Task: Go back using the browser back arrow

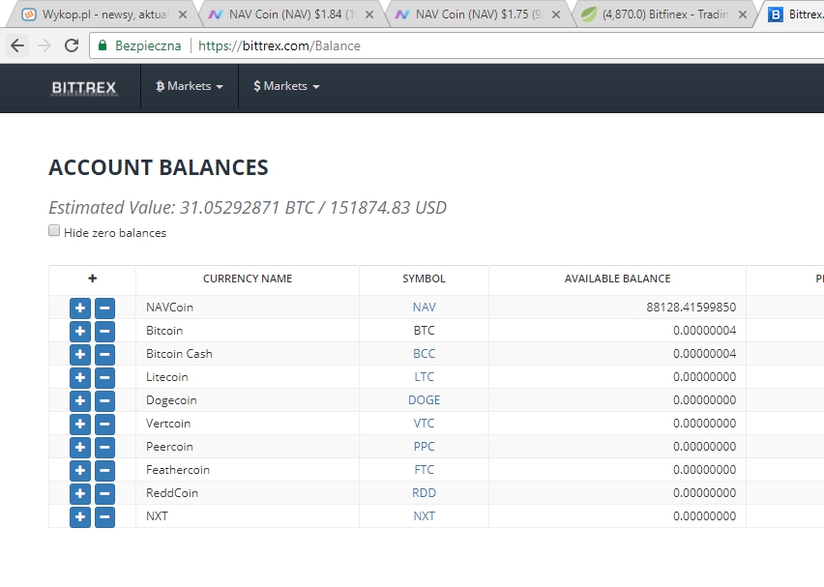Action: tap(17, 45)
